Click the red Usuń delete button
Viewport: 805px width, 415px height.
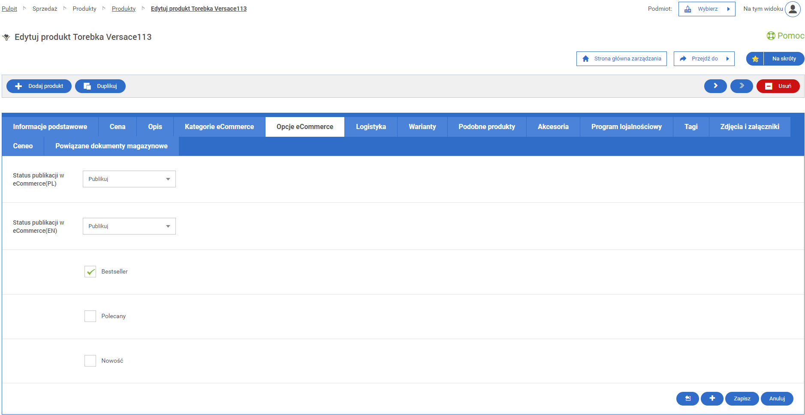(x=778, y=86)
